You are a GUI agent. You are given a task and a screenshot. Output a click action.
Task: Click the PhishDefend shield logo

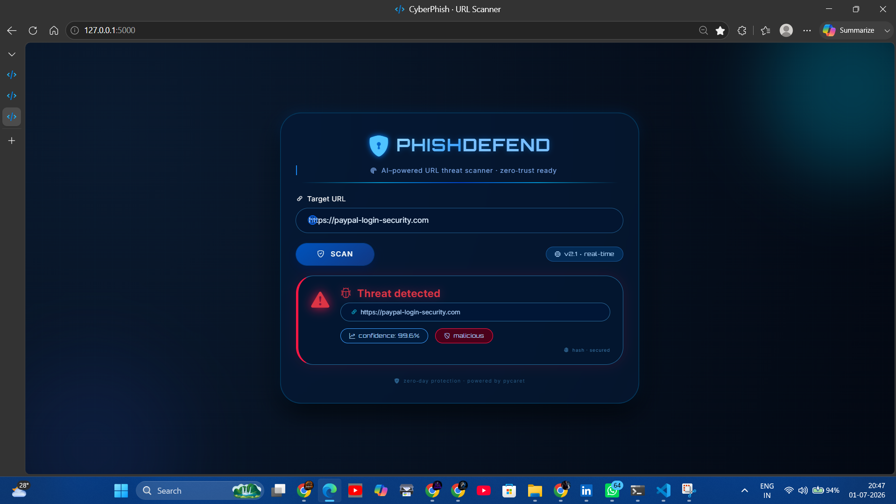379,145
